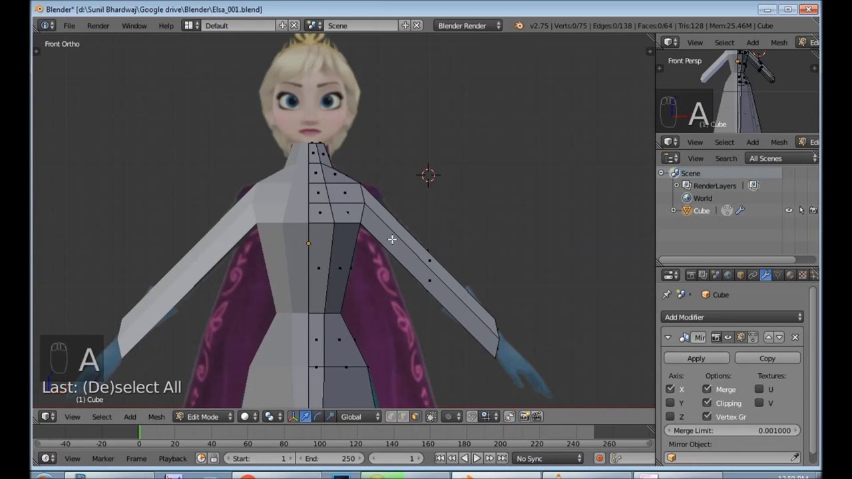Jump to the timeline start frame

pos(440,458)
